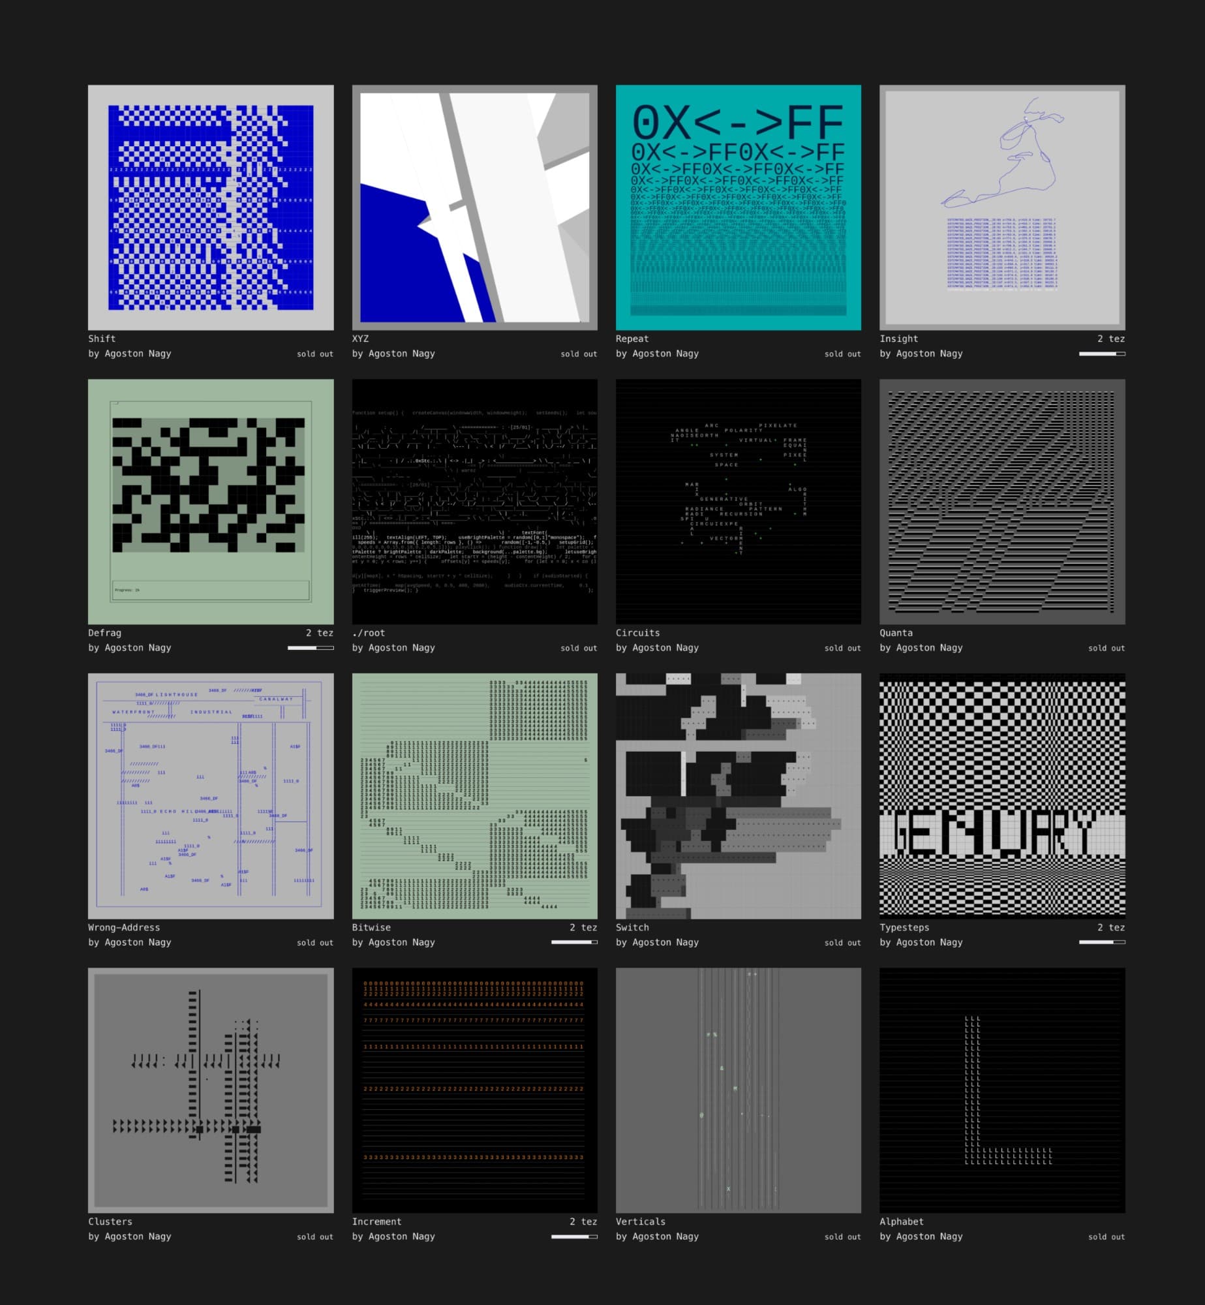Image resolution: width=1205 pixels, height=1305 pixels.
Task: View the XYZ artwork preview image
Action: click(475, 206)
